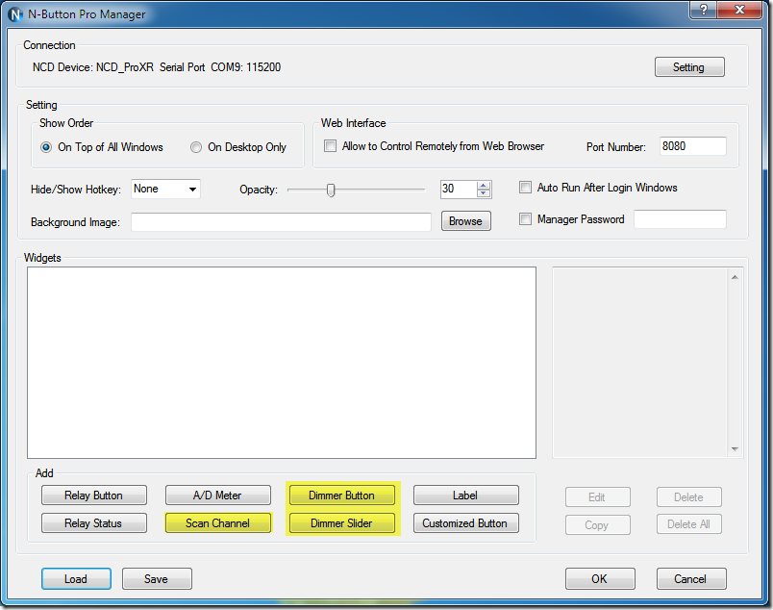Click the N-Button Pro app icon in title bar

click(x=15, y=14)
